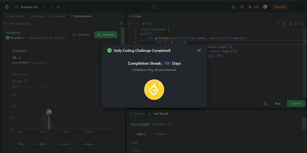Open Devanshu S... submitter profile
The image size is (307, 153).
(16, 38)
